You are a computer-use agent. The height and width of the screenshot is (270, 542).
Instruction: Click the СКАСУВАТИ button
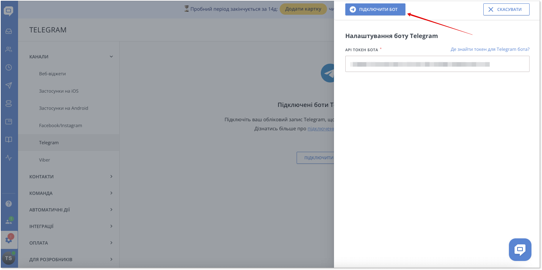tap(506, 9)
